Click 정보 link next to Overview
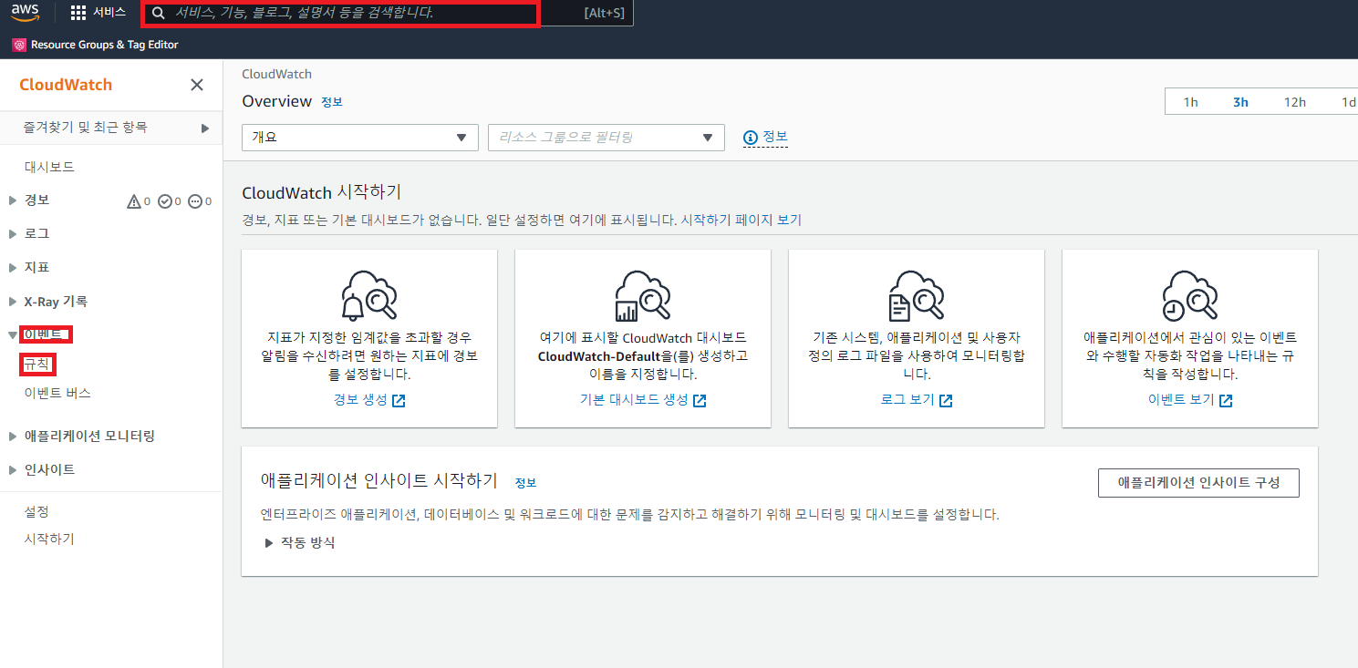This screenshot has width=1358, height=668. tap(332, 102)
